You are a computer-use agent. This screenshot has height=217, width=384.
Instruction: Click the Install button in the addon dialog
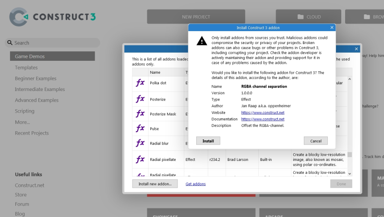208,141
